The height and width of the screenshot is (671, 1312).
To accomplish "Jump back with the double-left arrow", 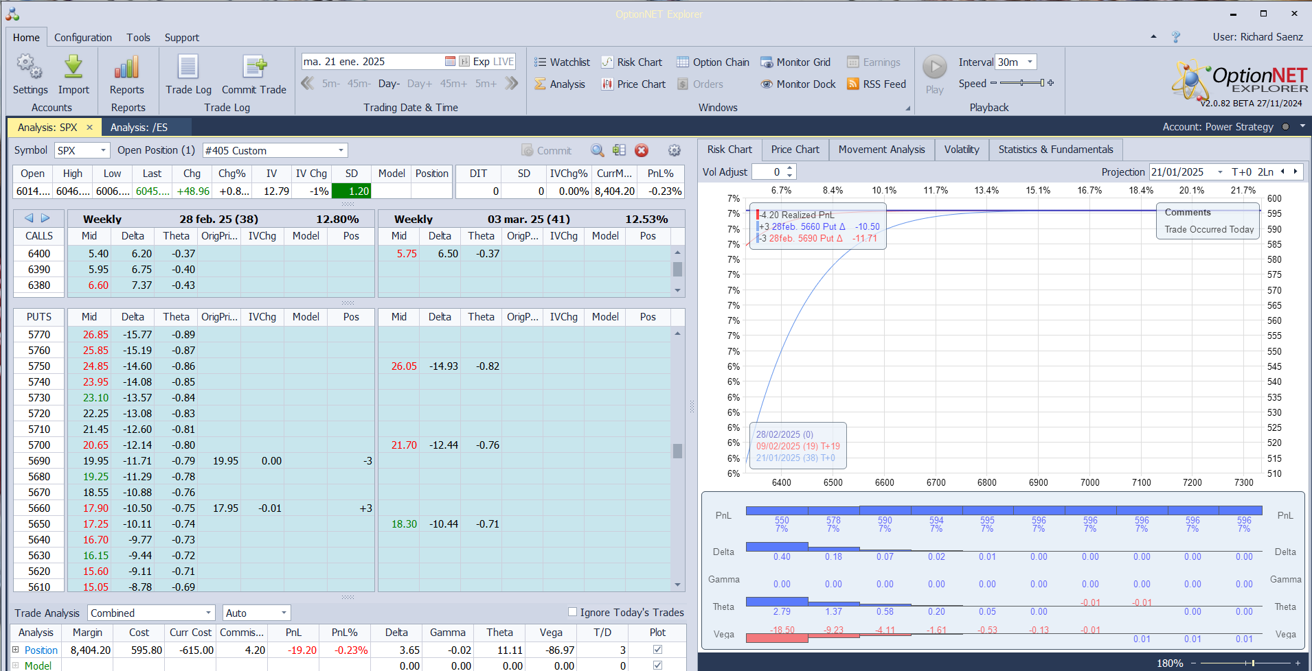I will tap(308, 83).
